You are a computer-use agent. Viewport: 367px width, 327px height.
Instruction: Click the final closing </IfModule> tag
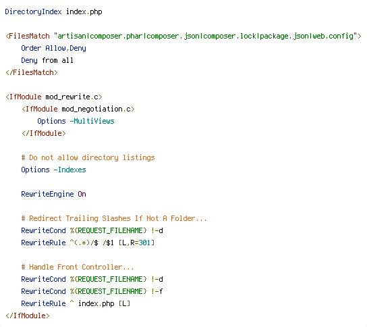point(28,316)
